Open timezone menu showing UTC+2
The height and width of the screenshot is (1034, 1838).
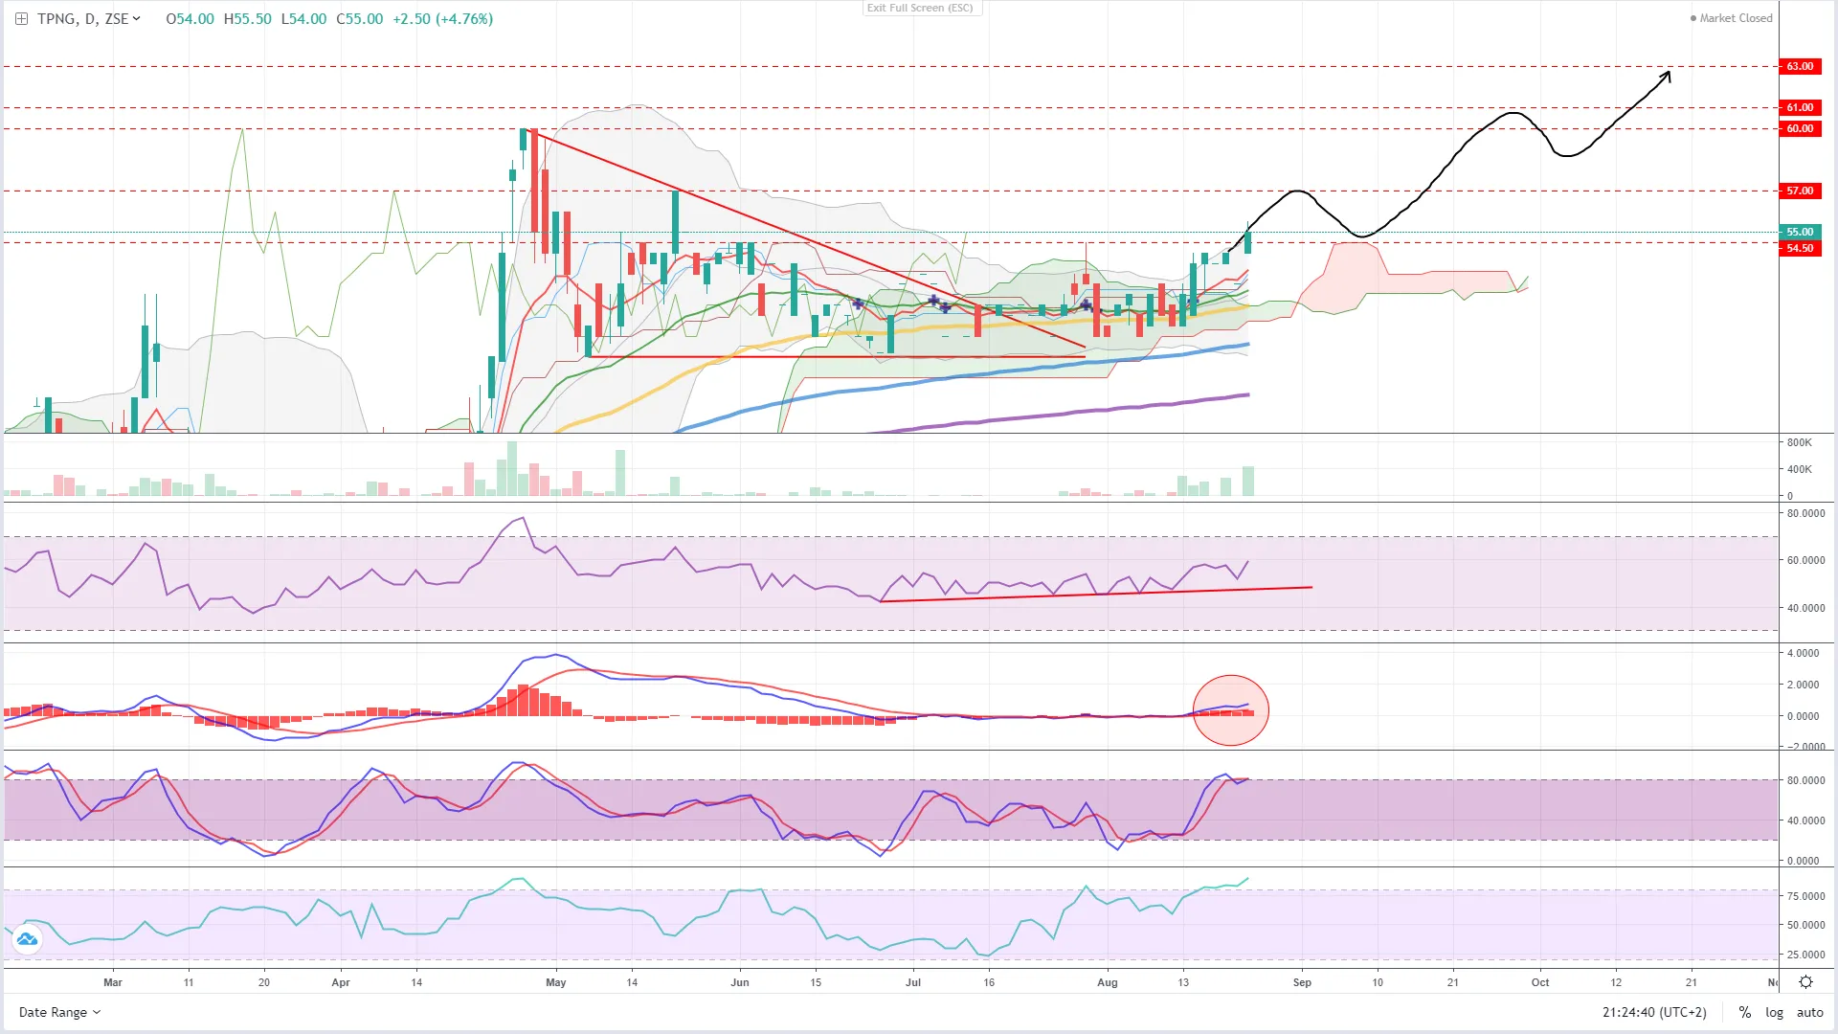pos(1654,1012)
